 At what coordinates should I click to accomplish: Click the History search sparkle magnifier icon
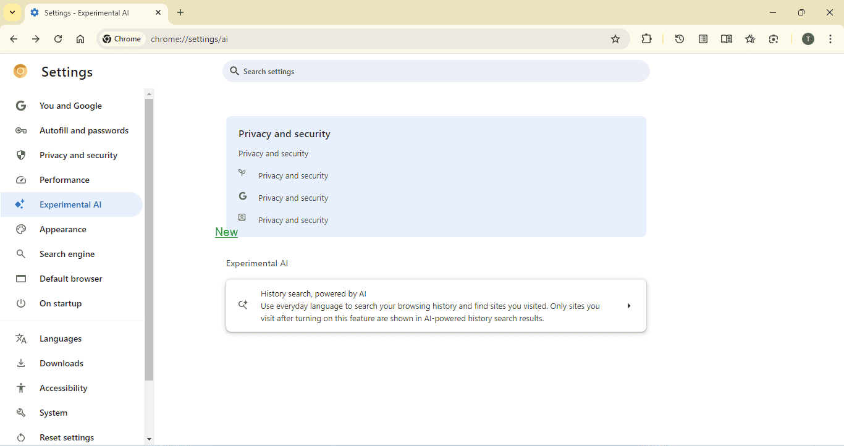pyautogui.click(x=243, y=305)
